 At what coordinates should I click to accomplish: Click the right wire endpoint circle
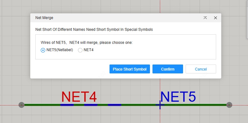229,105
